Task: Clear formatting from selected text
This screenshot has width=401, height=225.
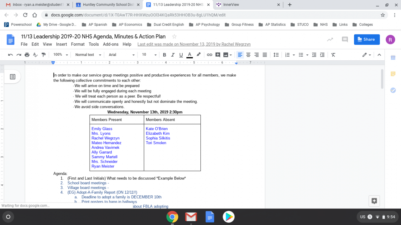Action: tap(333, 55)
